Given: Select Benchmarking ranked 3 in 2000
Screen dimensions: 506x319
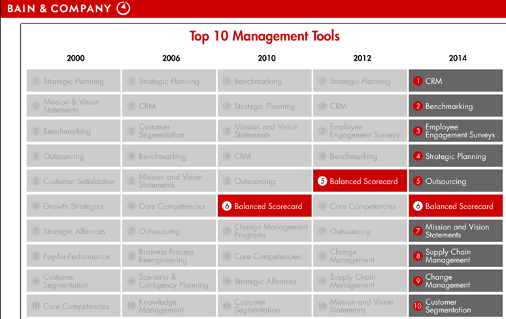Looking at the screenshot, I should pos(74,131).
